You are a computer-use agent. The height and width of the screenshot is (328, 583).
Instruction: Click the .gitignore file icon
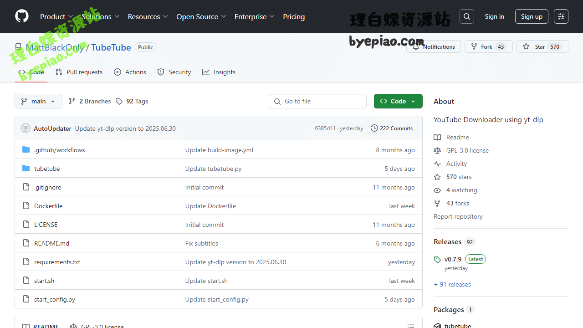click(26, 187)
